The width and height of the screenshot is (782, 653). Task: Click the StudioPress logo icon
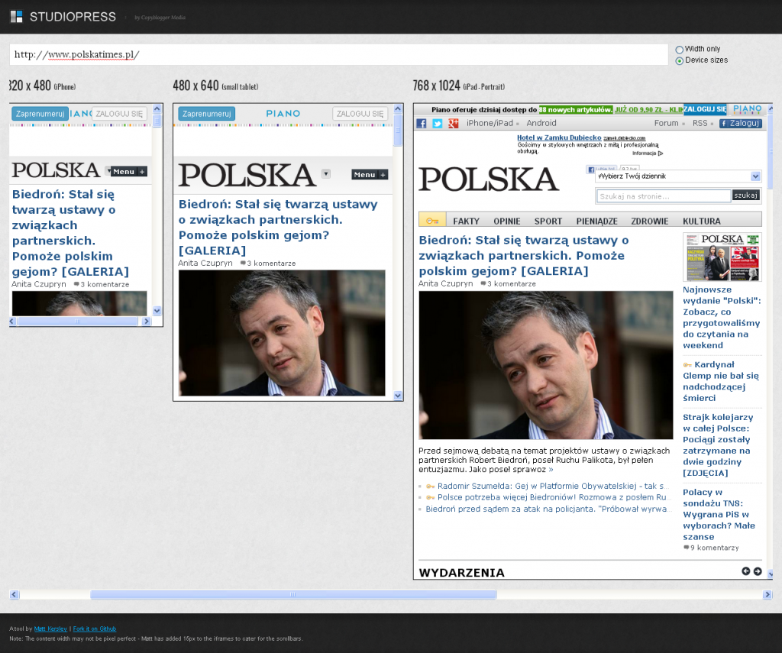tap(16, 16)
